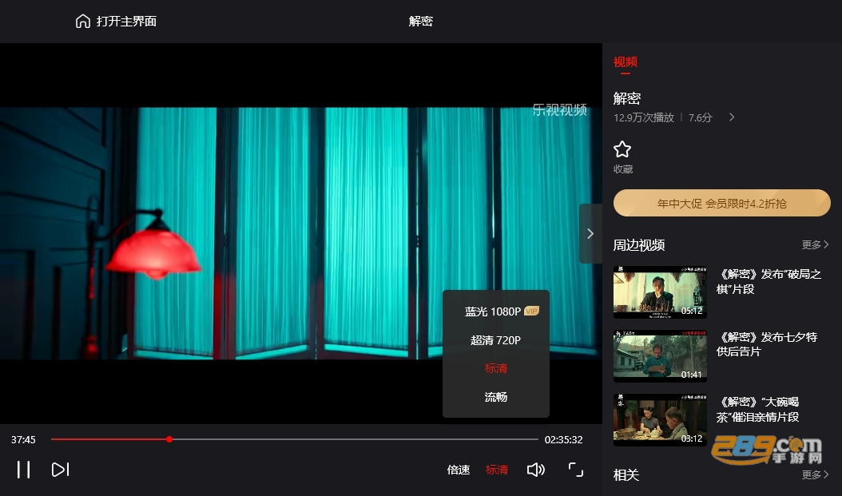Open the 破局之棋 clip thumbnail
This screenshot has width=842, height=496.
[x=660, y=292]
